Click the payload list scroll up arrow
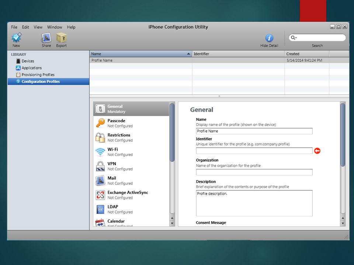 [172, 218]
